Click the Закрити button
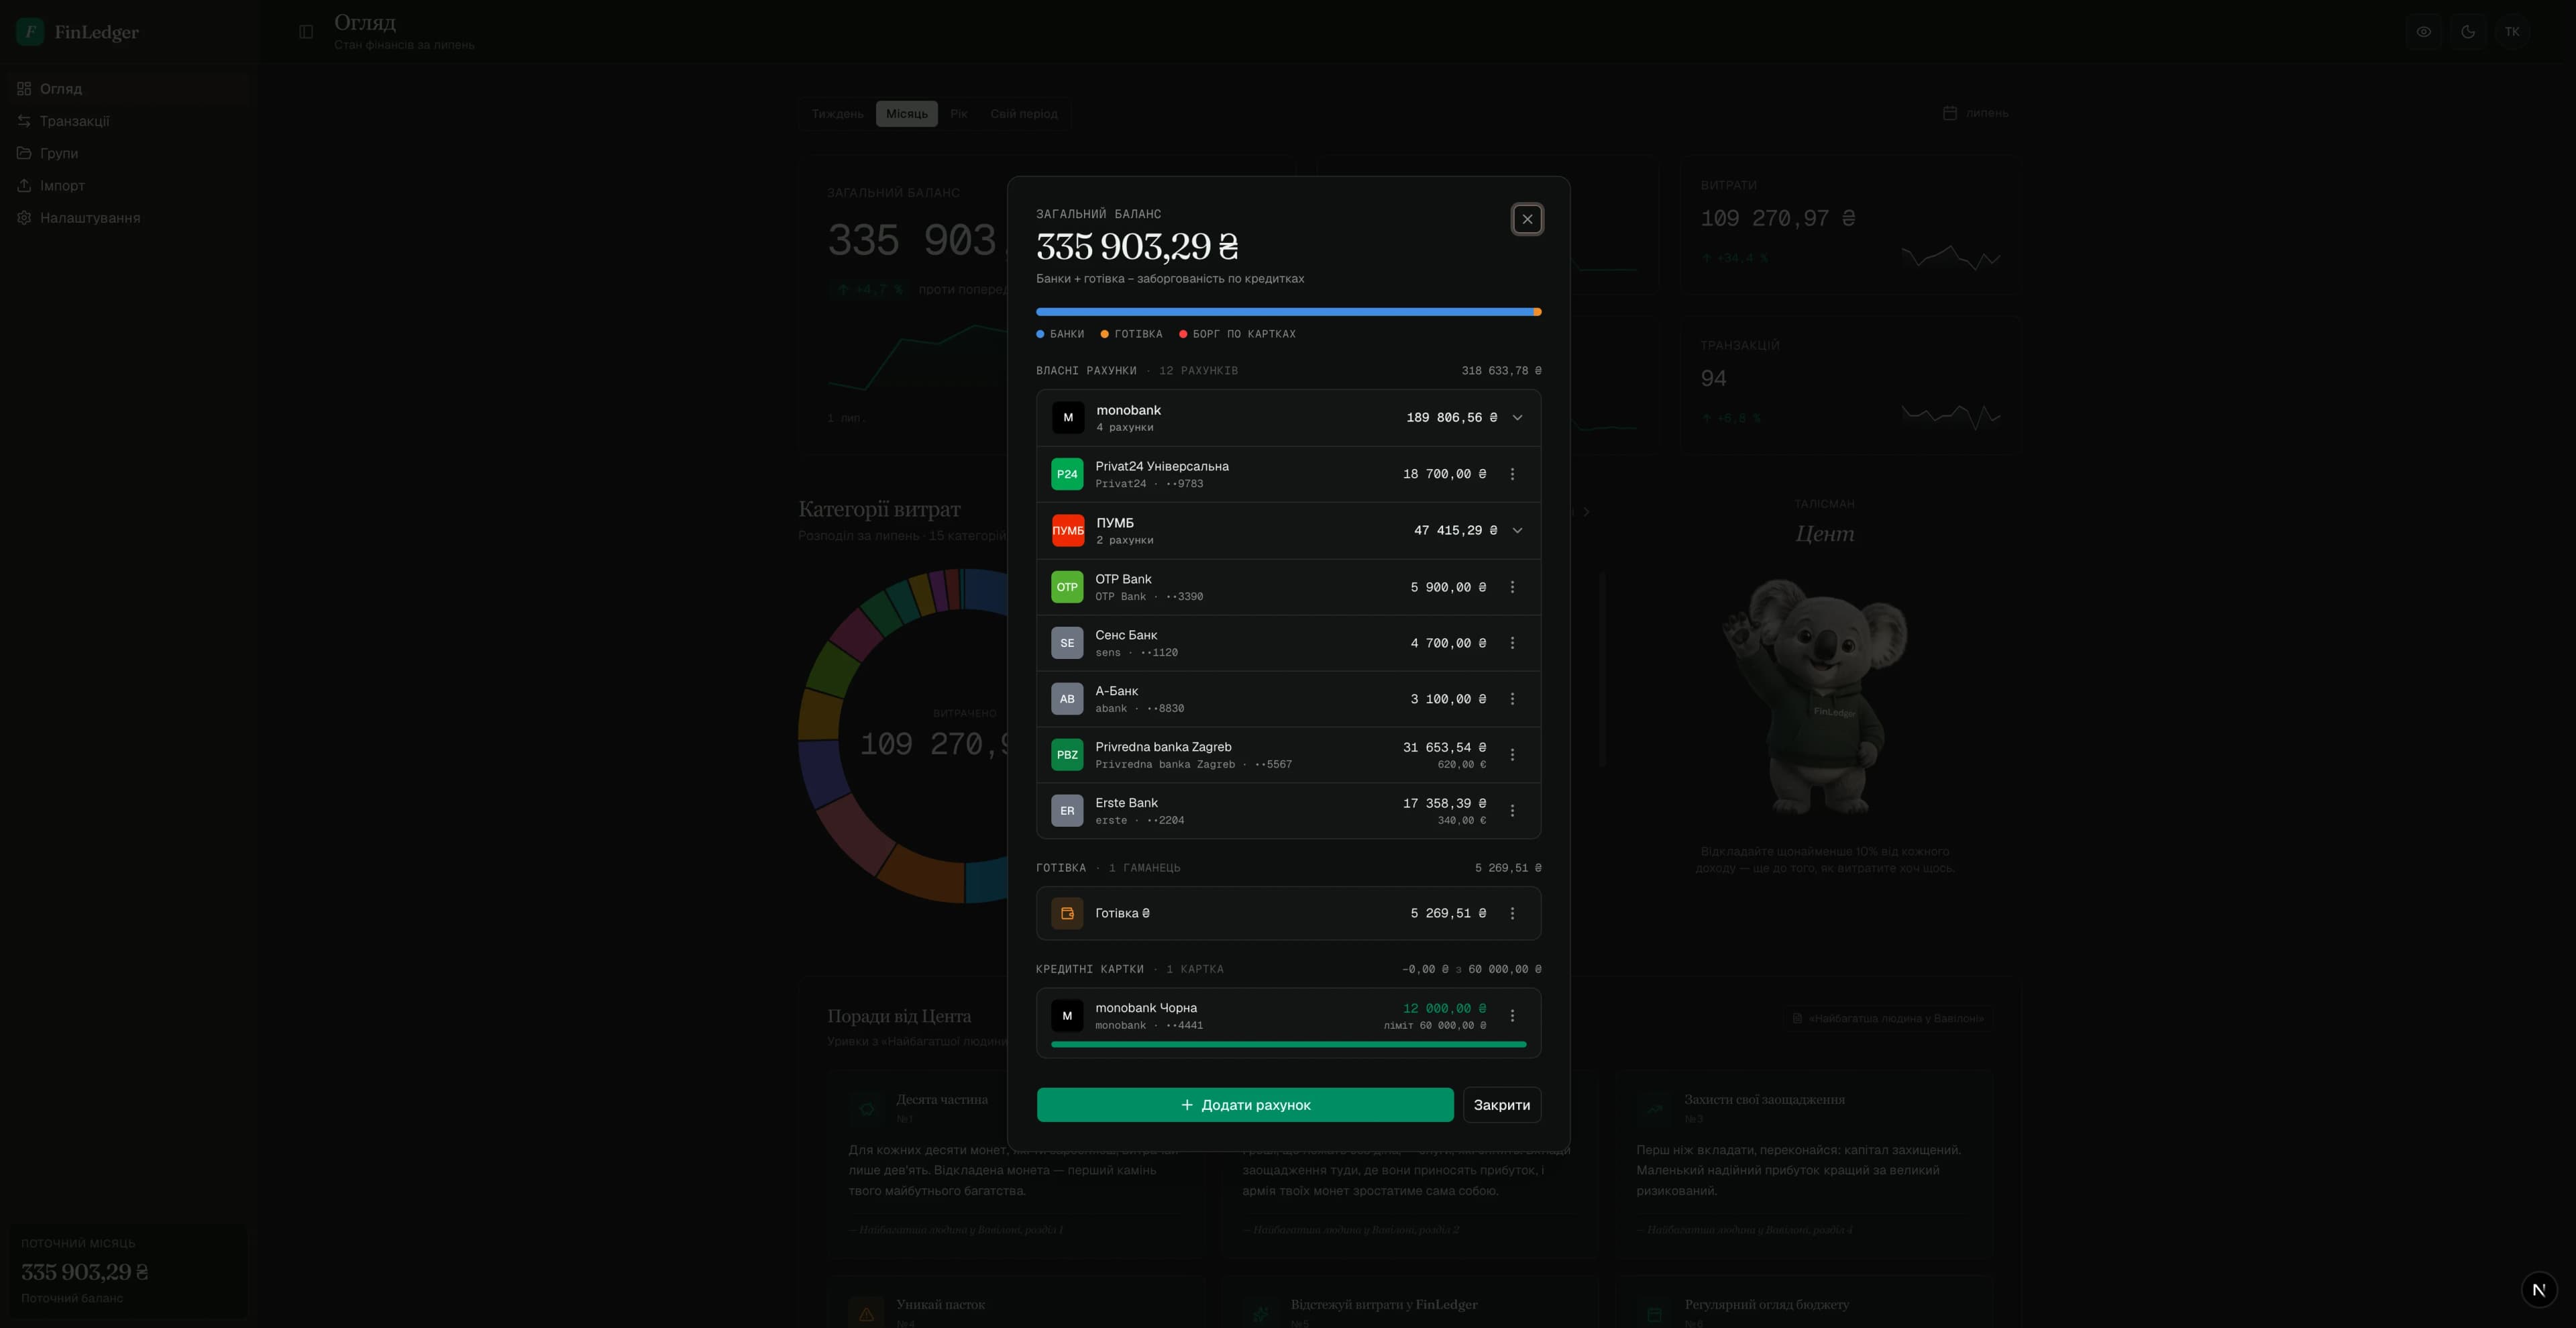The height and width of the screenshot is (1328, 2576). (1502, 1105)
